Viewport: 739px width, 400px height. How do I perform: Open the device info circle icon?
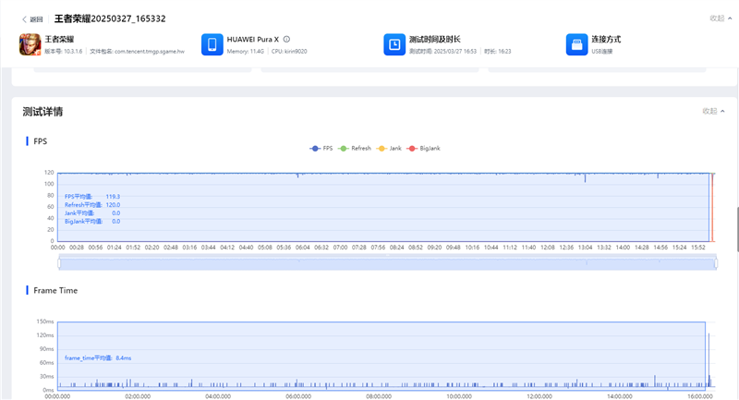pyautogui.click(x=286, y=39)
